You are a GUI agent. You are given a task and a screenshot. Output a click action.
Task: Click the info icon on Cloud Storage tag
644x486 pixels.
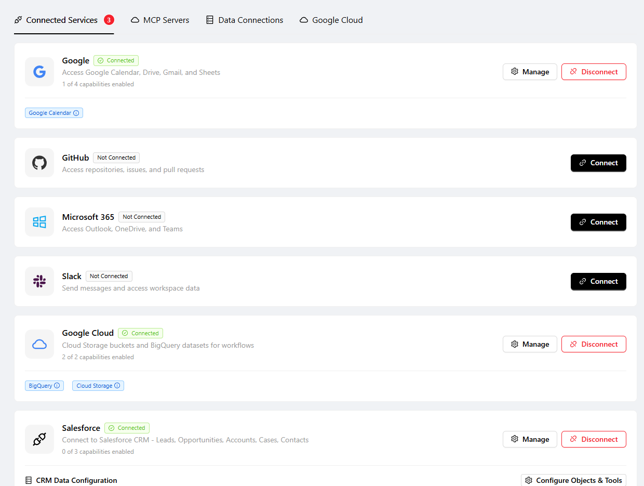click(117, 386)
